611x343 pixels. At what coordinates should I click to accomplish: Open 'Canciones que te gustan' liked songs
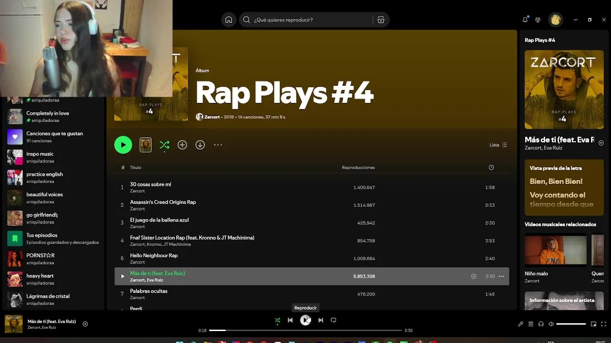tap(53, 137)
